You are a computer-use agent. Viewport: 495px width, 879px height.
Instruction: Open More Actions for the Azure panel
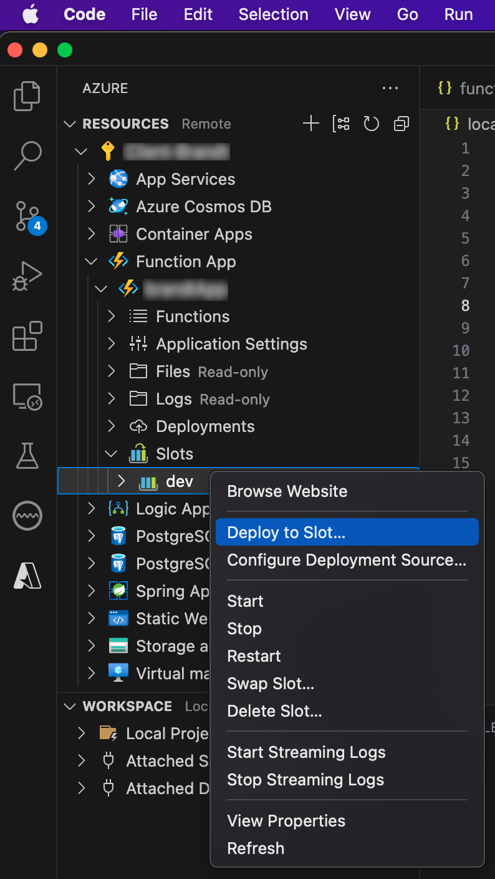[x=390, y=88]
